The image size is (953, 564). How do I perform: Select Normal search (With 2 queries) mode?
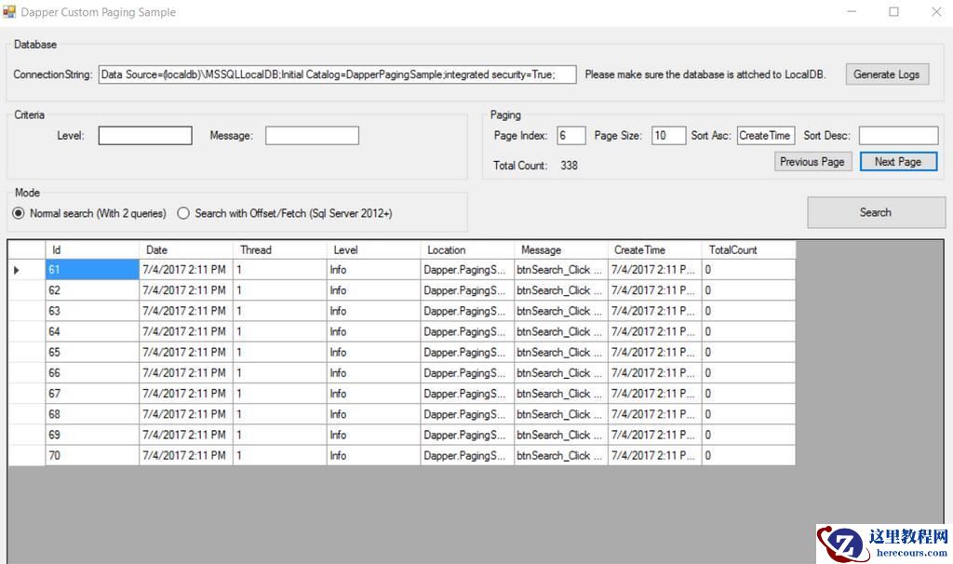pyautogui.click(x=19, y=213)
